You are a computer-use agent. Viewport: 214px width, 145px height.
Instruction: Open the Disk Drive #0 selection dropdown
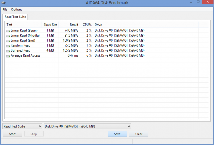(87, 127)
